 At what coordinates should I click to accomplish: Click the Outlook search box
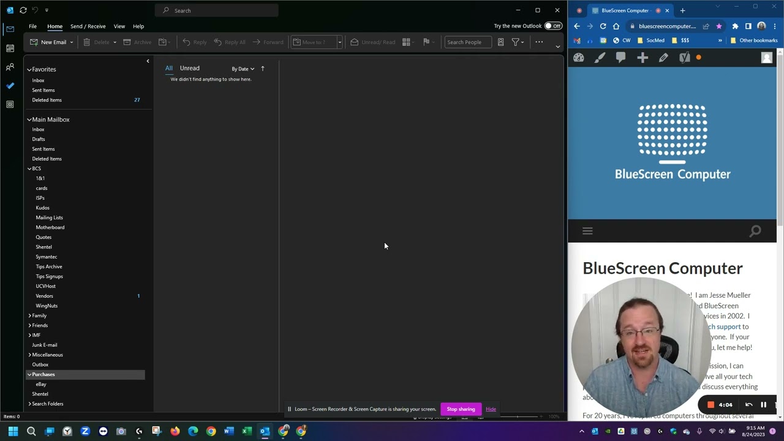(217, 10)
